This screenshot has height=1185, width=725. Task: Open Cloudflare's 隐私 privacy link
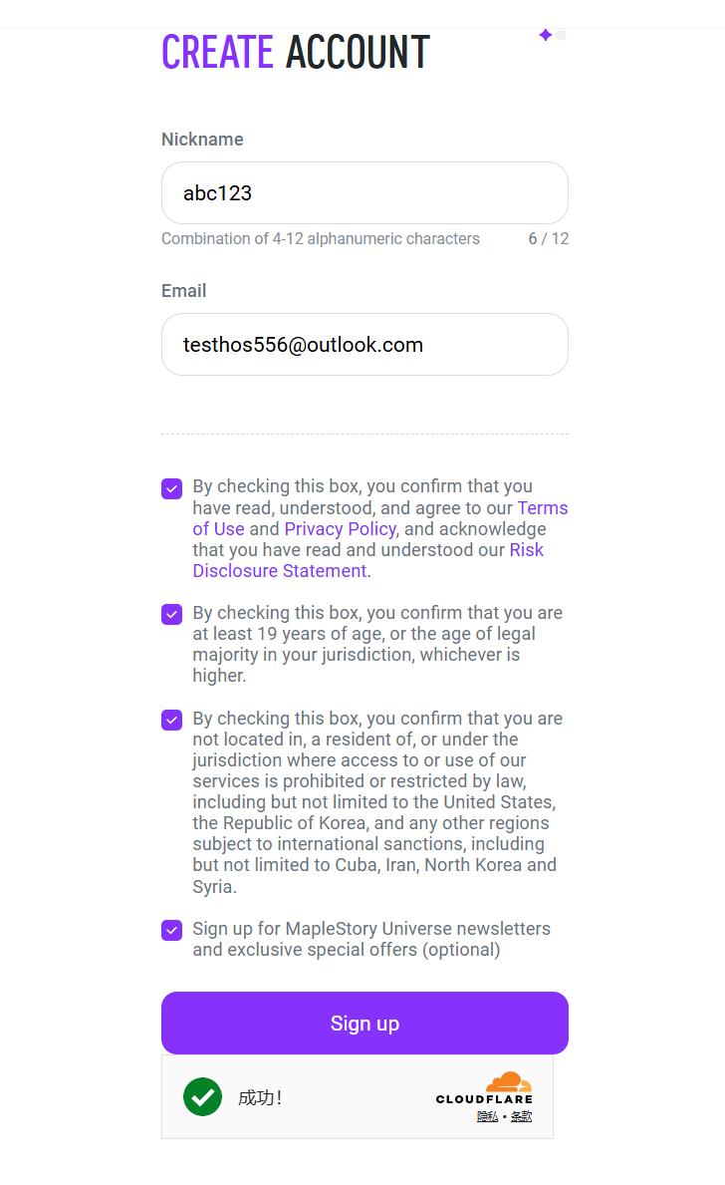(x=487, y=1116)
